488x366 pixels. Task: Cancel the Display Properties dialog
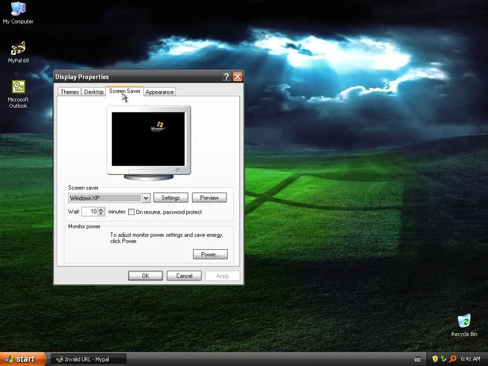[184, 276]
